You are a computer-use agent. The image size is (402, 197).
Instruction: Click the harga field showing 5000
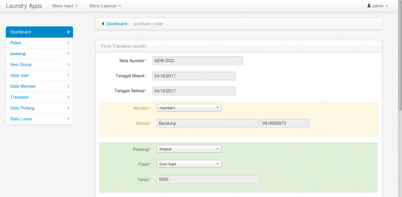point(208,179)
